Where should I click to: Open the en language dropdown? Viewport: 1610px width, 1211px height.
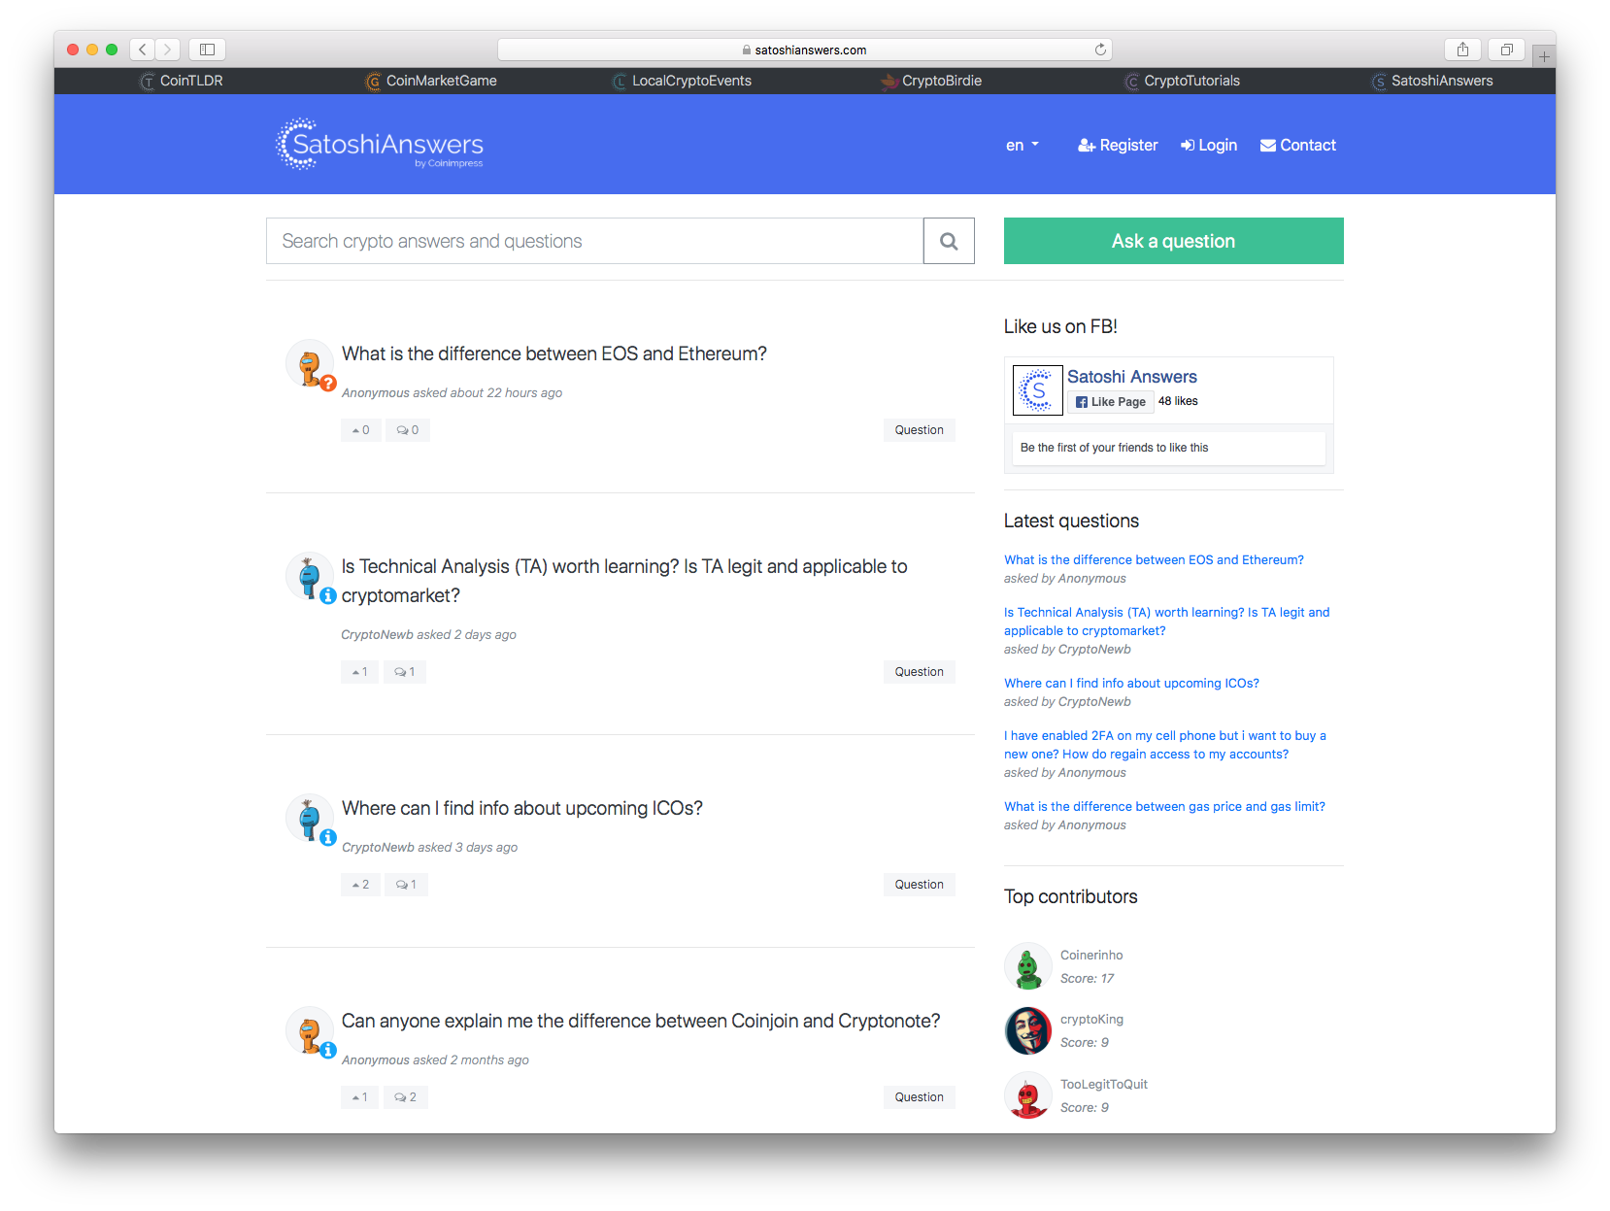click(x=1022, y=145)
